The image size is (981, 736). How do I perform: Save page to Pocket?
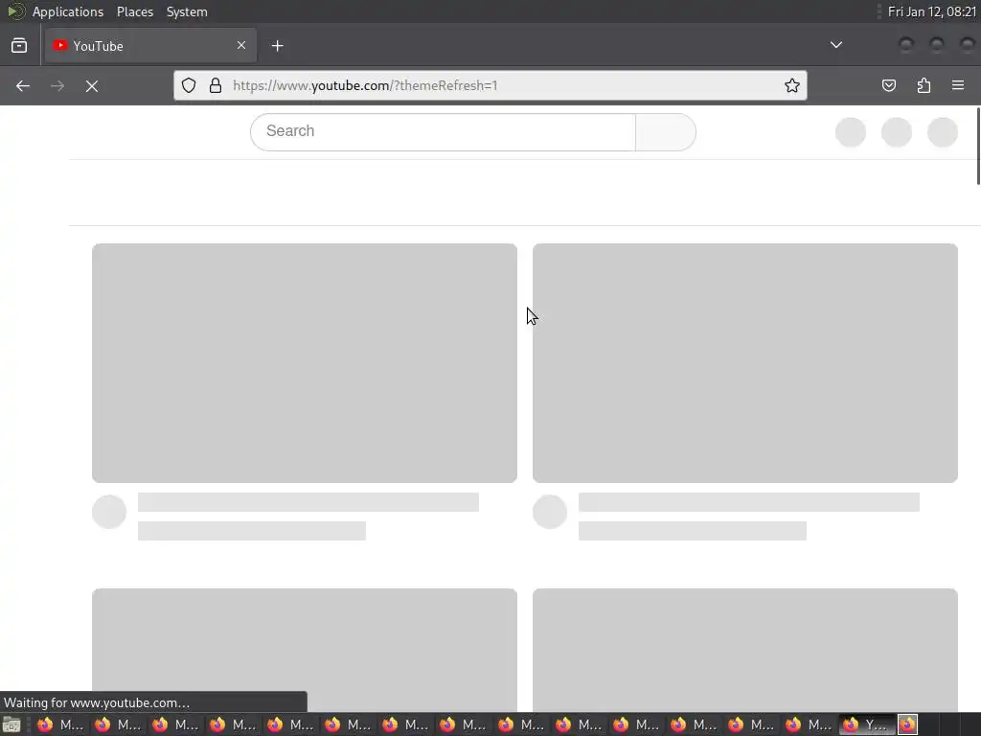pos(889,85)
